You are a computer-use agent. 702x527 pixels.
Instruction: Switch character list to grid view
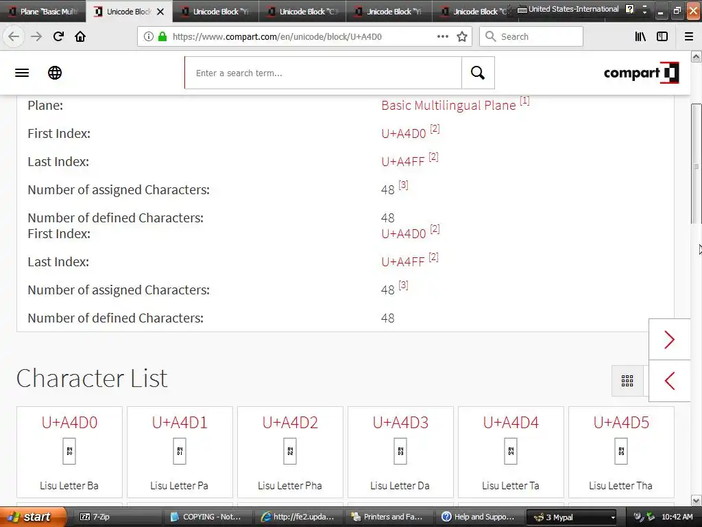tap(627, 381)
